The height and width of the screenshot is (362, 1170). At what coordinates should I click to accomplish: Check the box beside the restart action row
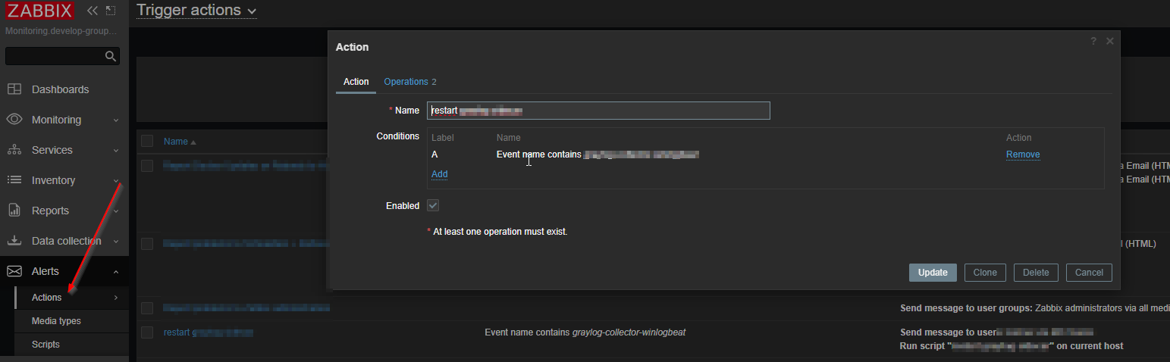point(147,332)
